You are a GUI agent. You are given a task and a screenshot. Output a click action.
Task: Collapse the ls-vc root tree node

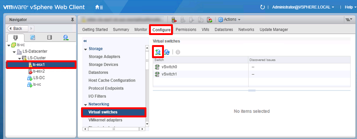[9, 45]
